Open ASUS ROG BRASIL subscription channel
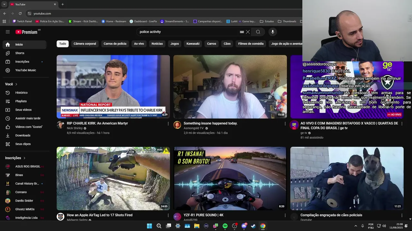 coord(24,167)
